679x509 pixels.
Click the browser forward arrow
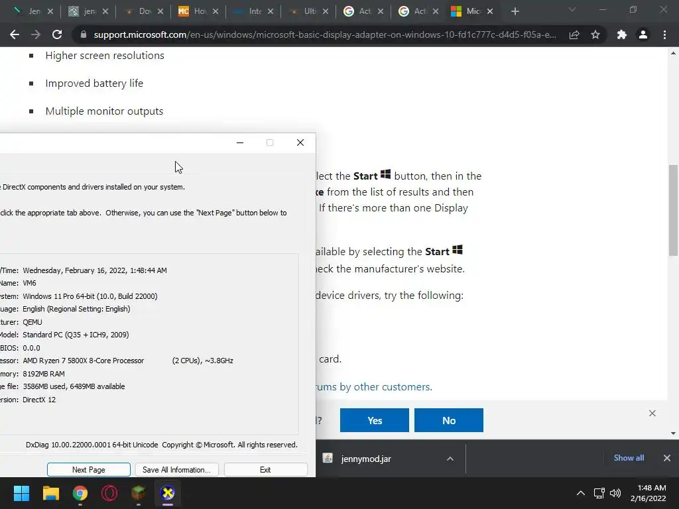[x=36, y=34]
